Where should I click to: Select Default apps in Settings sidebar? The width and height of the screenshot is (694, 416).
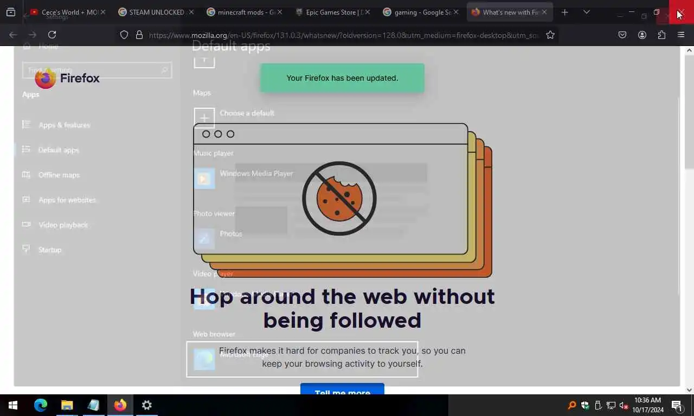point(59,150)
